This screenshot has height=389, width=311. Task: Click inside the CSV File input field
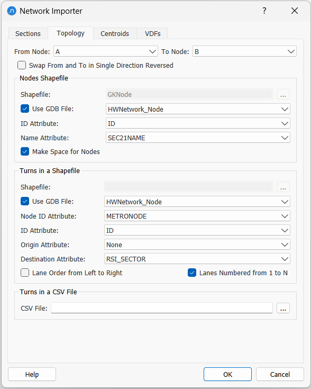(x=162, y=308)
